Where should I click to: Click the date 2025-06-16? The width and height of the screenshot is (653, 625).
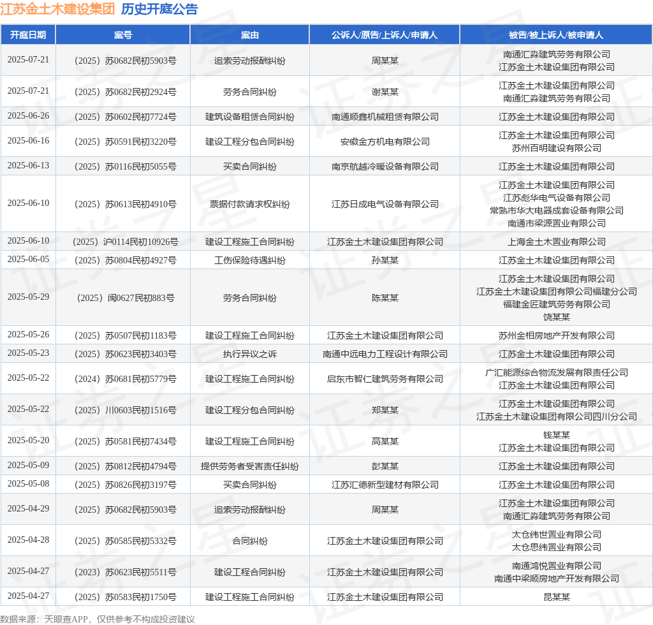click(x=28, y=141)
